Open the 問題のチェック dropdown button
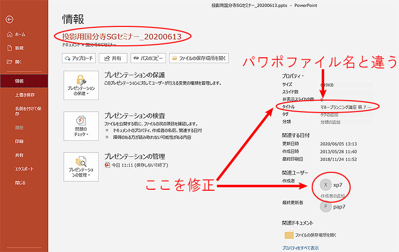This screenshot has height=252, width=399. click(x=81, y=126)
